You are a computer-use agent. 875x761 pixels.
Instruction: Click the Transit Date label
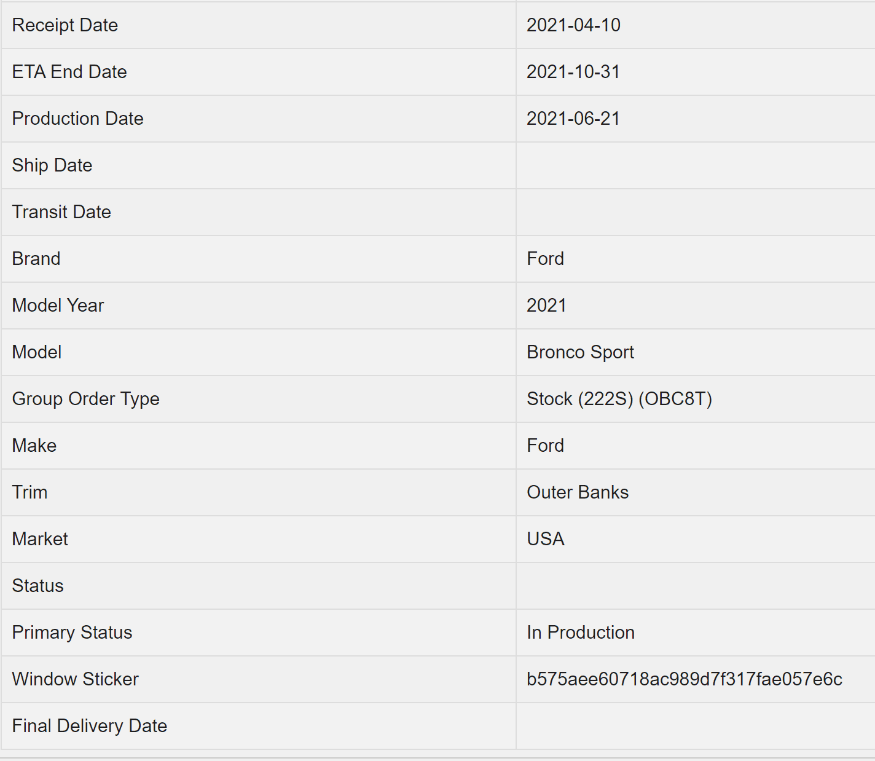point(61,212)
